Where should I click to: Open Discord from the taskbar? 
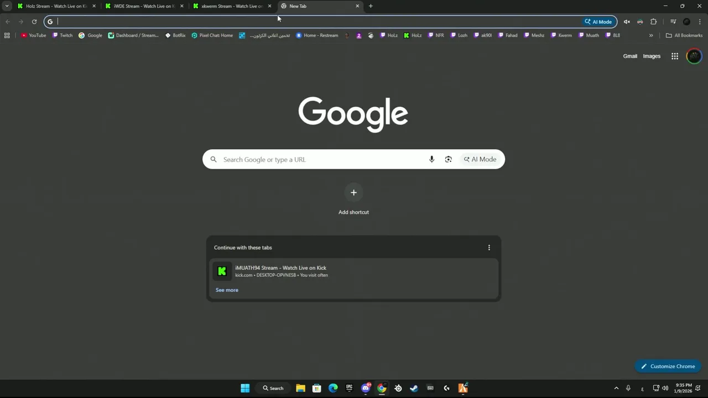366,388
